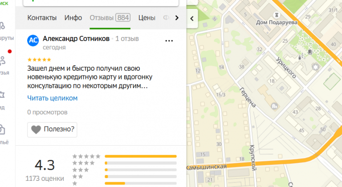Click the five-star rating row stars
The image size is (342, 187).
(86, 156)
